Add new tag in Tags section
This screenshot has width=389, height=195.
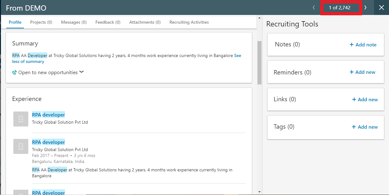coord(365,127)
